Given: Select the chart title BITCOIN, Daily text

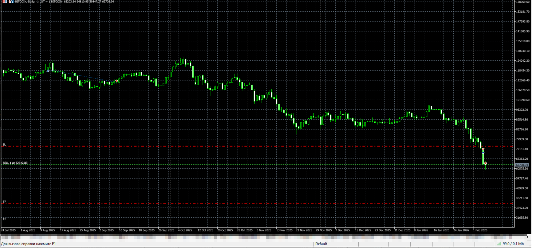Looking at the screenshot, I should [25, 2].
